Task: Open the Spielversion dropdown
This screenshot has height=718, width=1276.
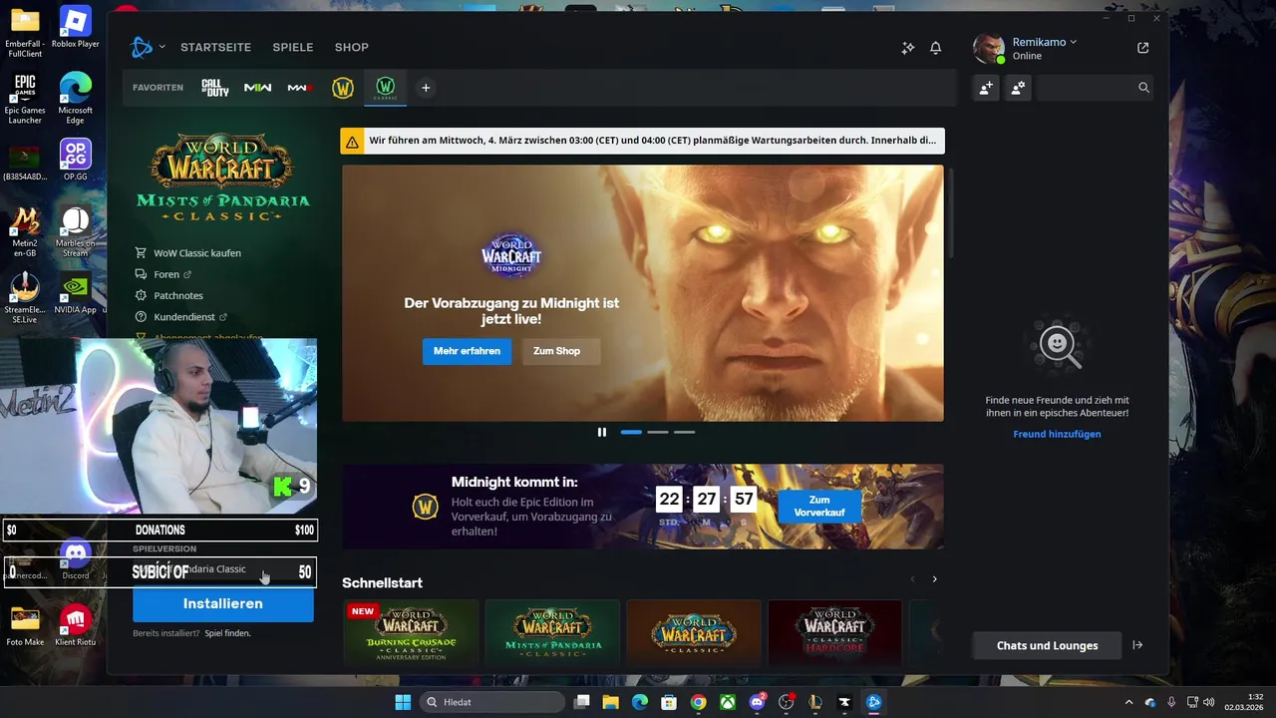Action: pyautogui.click(x=223, y=569)
